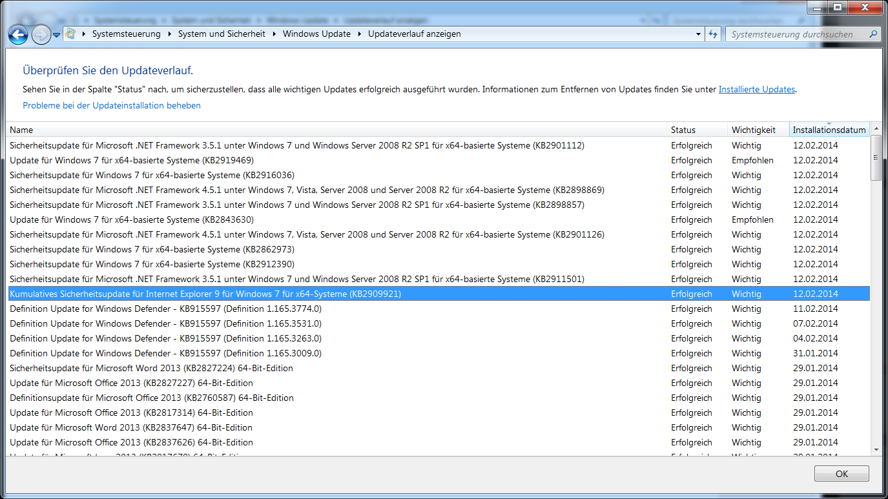
Task: Expand arrow after Systemsteuerung breadcrumb
Action: [170, 34]
